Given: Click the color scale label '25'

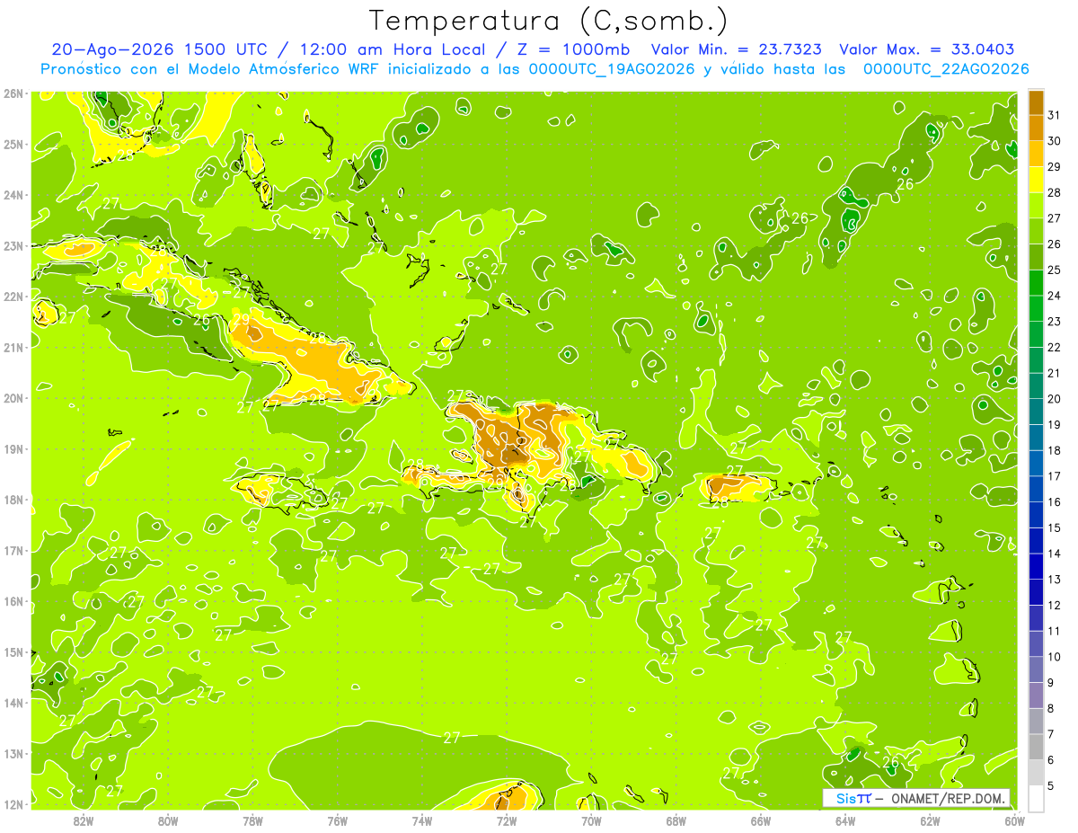Looking at the screenshot, I should (1055, 270).
